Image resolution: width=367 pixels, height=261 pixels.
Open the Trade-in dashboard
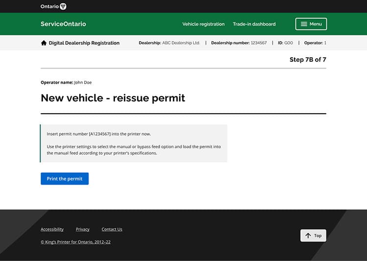pyautogui.click(x=254, y=24)
